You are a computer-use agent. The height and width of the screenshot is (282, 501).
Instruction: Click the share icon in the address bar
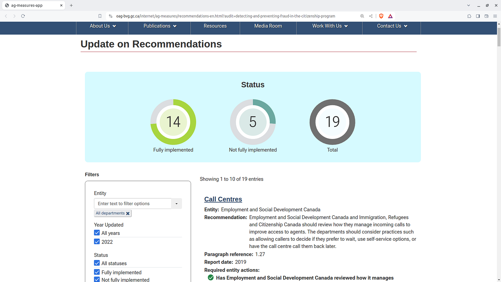tap(371, 16)
